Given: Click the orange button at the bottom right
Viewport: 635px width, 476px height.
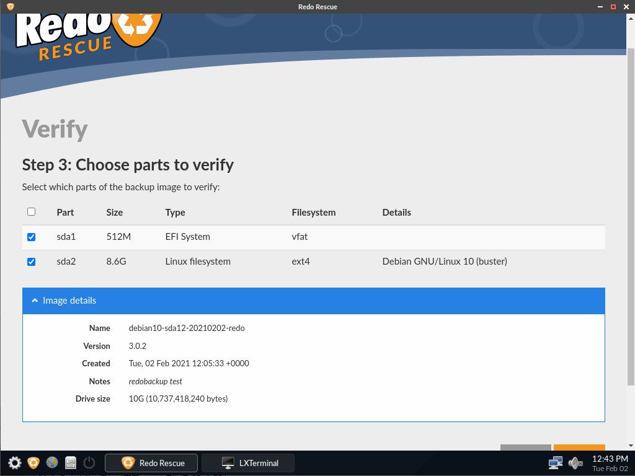Looking at the screenshot, I should (x=579, y=447).
